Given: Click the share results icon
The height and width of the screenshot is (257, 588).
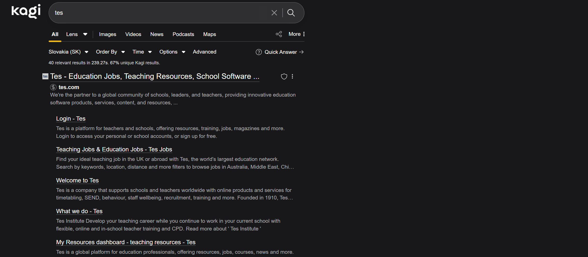Looking at the screenshot, I should (279, 34).
